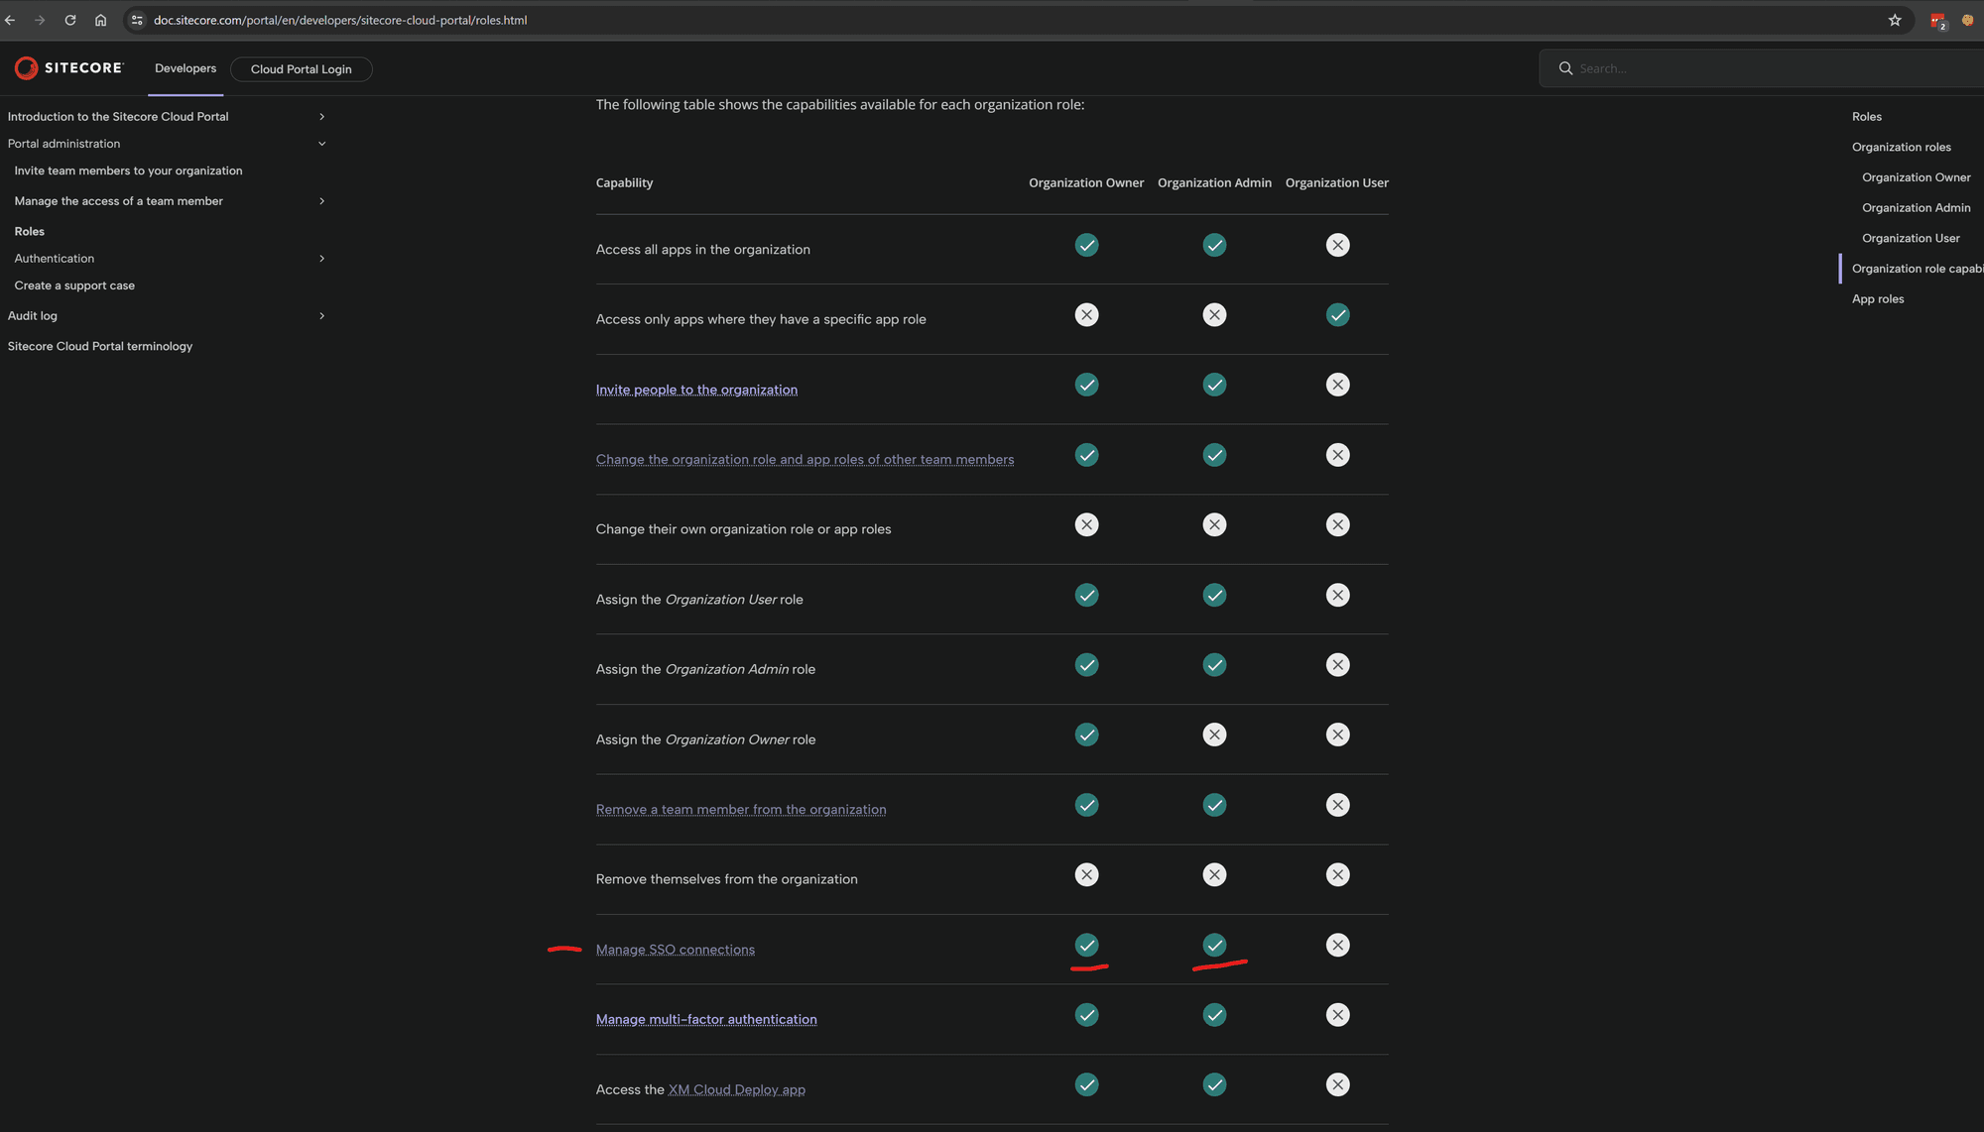Open Change the organization role and app roles link

tap(805, 459)
